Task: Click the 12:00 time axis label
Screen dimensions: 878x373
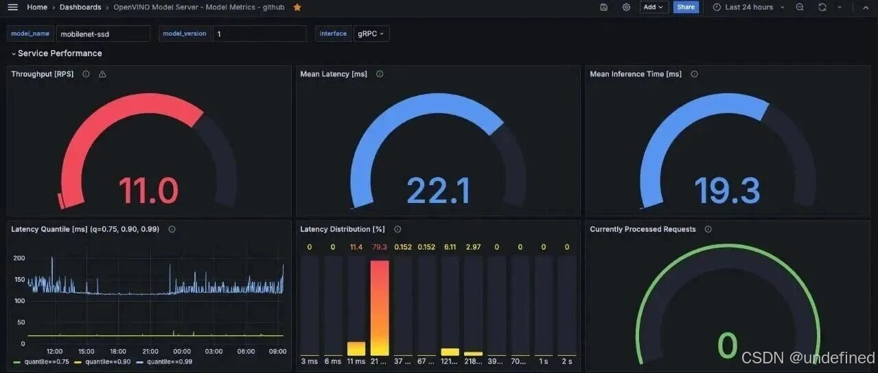Action: tap(54, 351)
